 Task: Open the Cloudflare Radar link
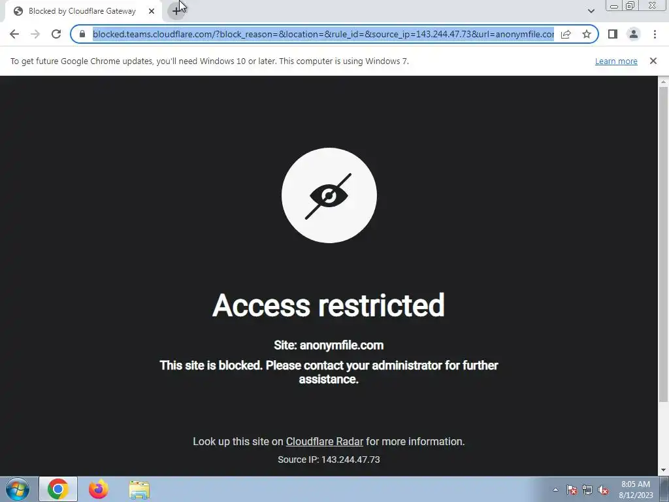pyautogui.click(x=324, y=441)
